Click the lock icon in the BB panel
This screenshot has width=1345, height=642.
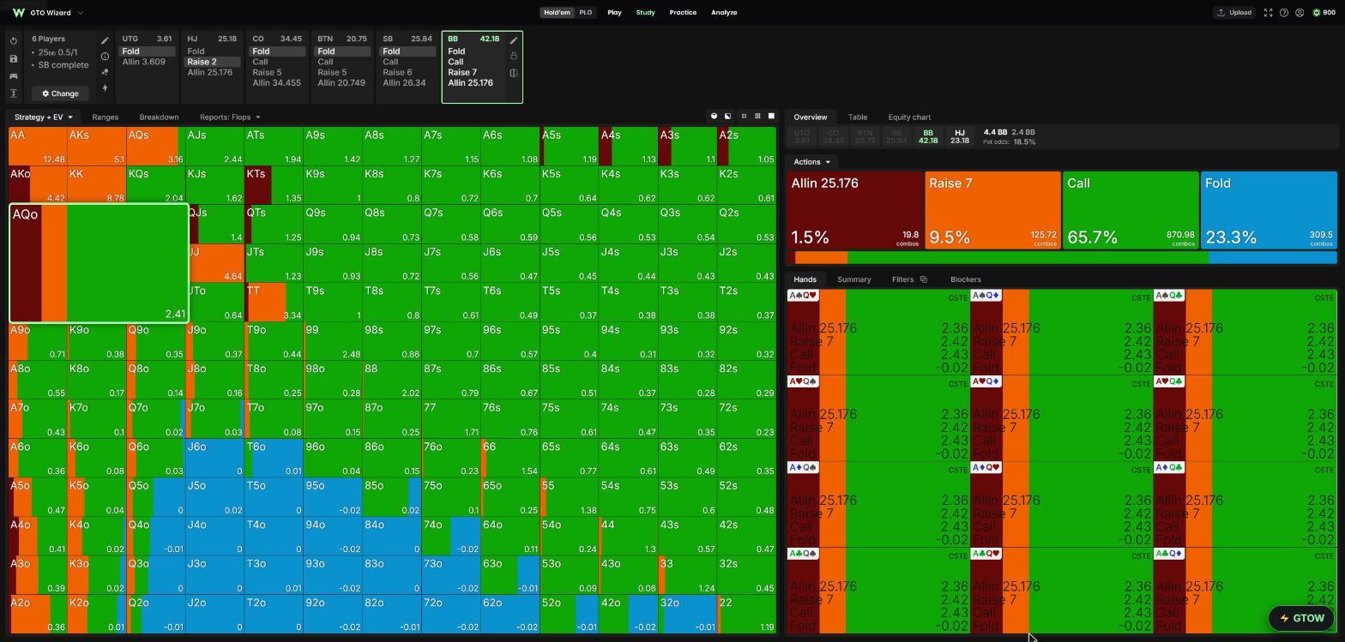pyautogui.click(x=514, y=56)
